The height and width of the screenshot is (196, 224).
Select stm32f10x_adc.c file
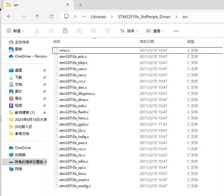pos(137,57)
